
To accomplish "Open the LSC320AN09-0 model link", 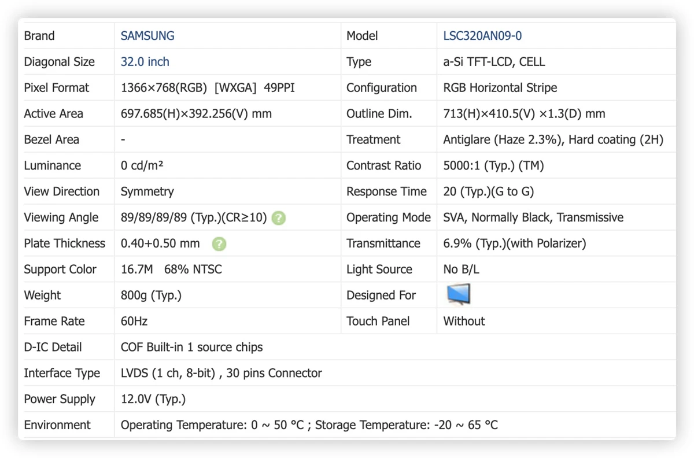I will [482, 36].
